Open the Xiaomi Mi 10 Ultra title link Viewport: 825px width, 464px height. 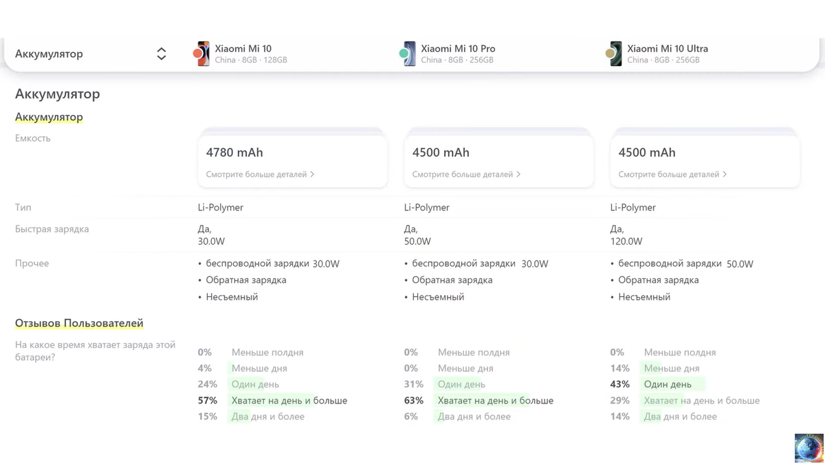(667, 48)
